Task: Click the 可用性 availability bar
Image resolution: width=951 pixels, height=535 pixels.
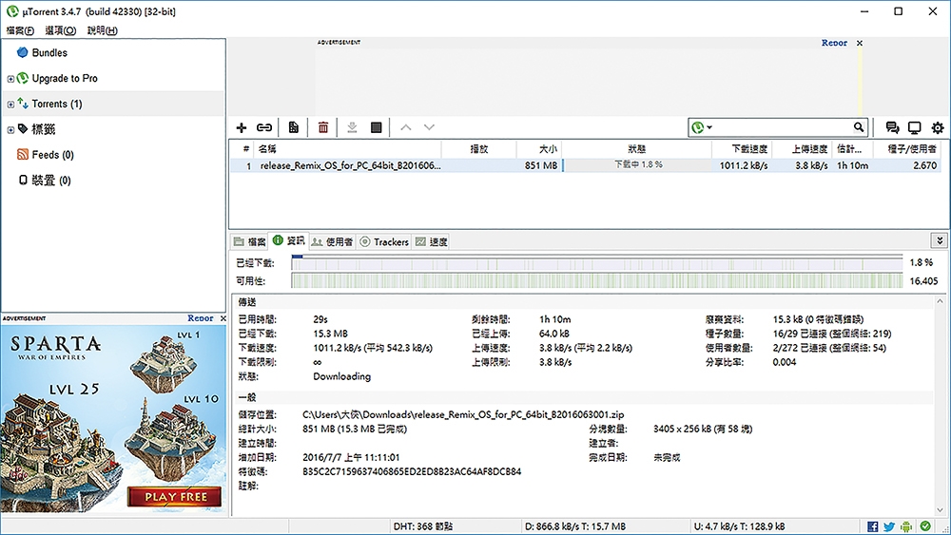Action: pos(597,280)
